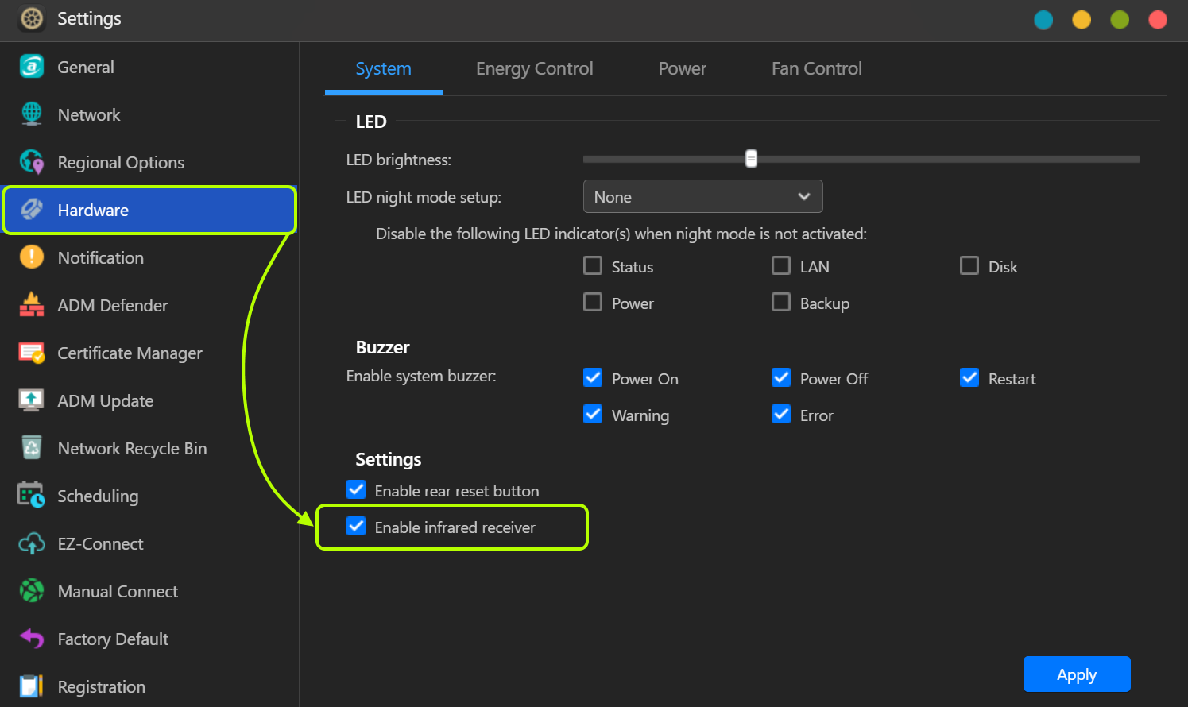Click the Certificate Manager icon
1188x707 pixels.
click(x=32, y=353)
